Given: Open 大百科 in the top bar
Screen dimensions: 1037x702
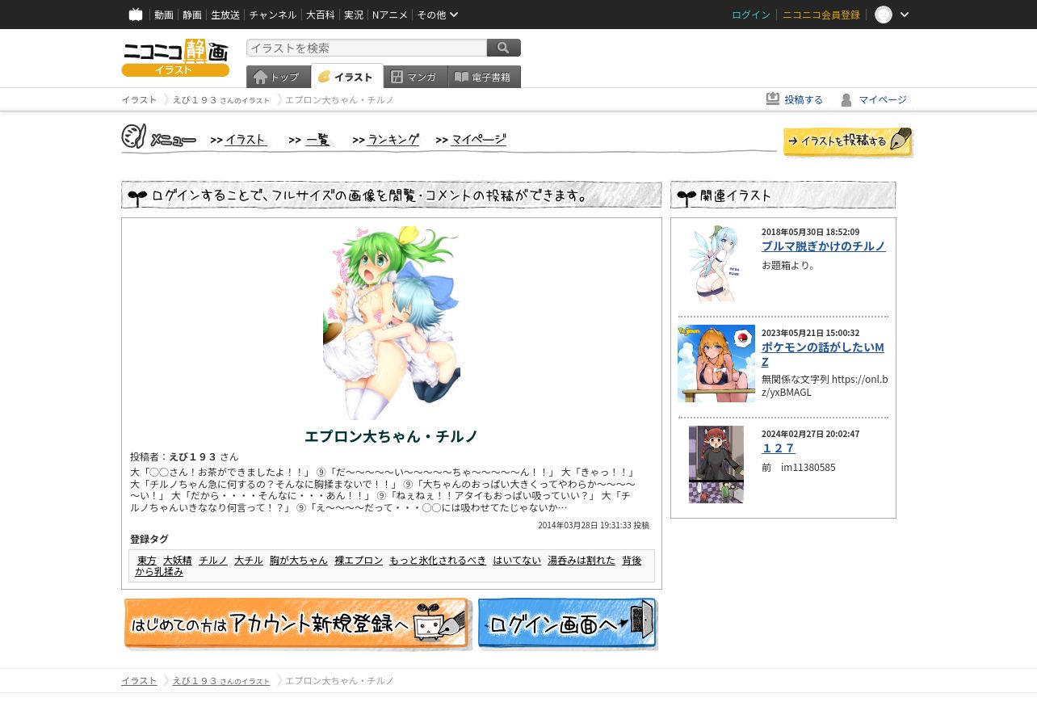Looking at the screenshot, I should pos(320,15).
